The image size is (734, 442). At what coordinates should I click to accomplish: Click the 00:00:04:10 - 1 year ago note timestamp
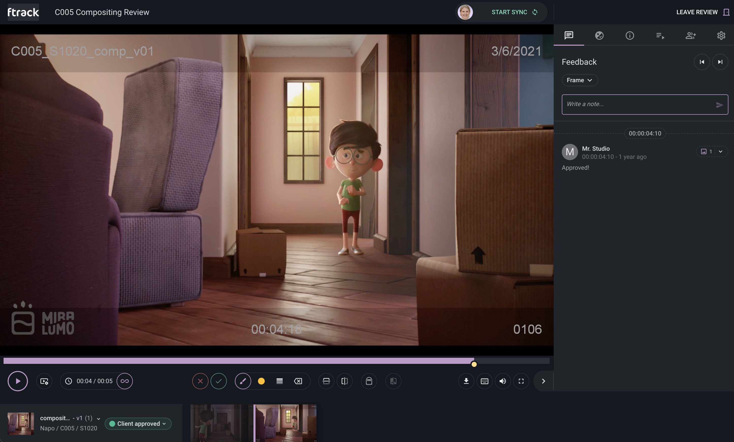614,157
